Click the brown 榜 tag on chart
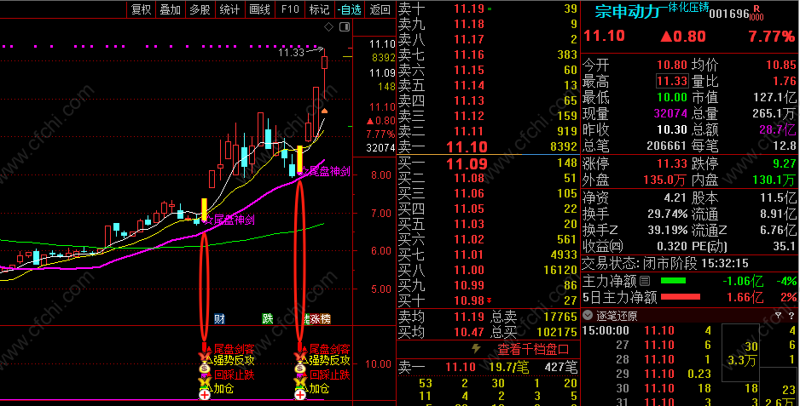 325,319
